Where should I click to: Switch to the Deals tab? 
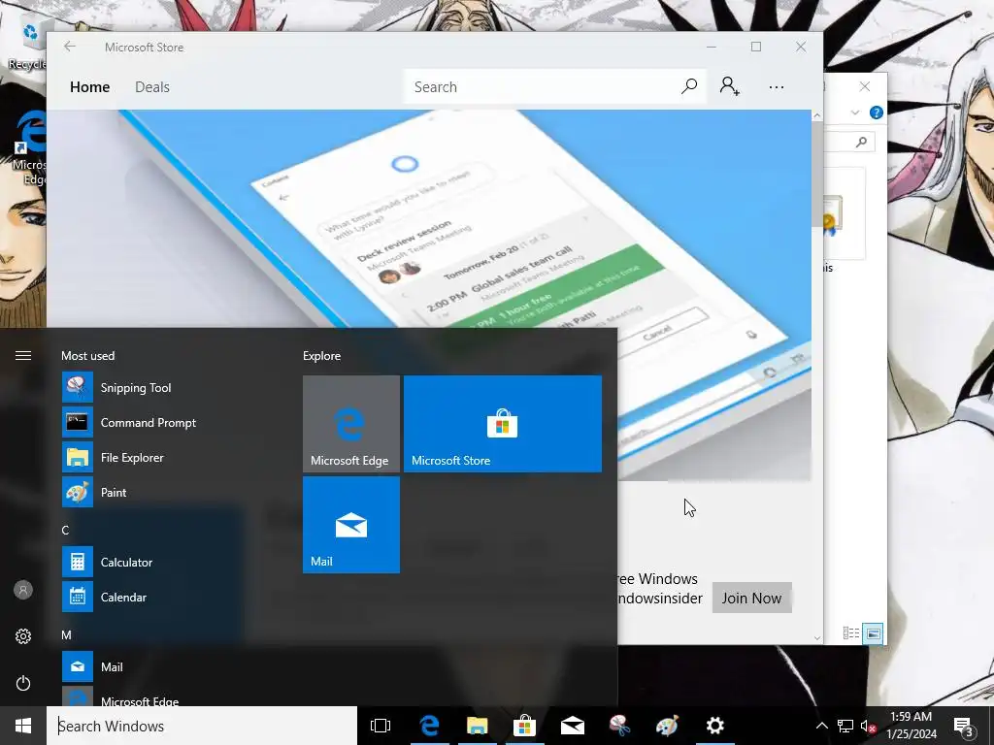pyautogui.click(x=152, y=86)
